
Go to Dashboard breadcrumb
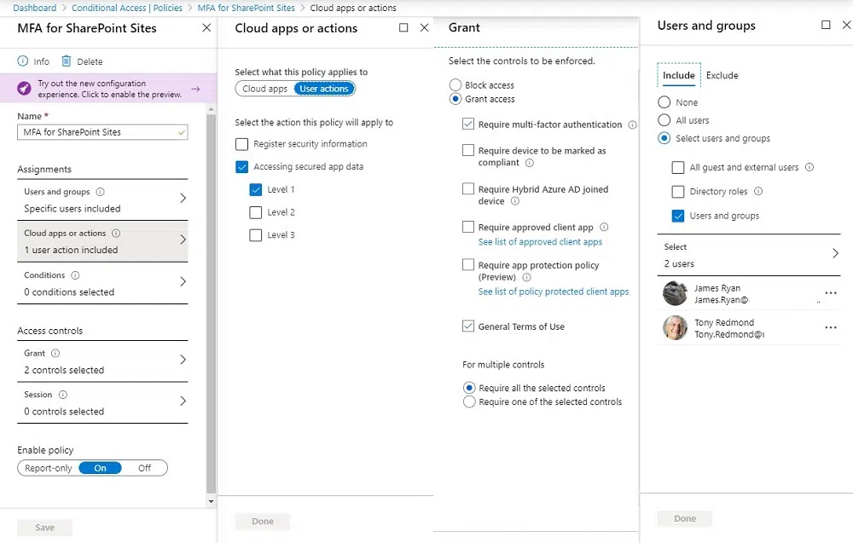tap(35, 8)
